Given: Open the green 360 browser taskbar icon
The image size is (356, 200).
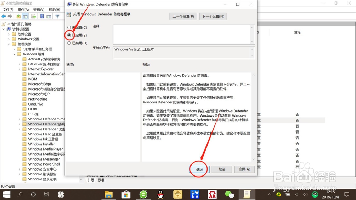Looking at the screenshot, I should [143, 194].
